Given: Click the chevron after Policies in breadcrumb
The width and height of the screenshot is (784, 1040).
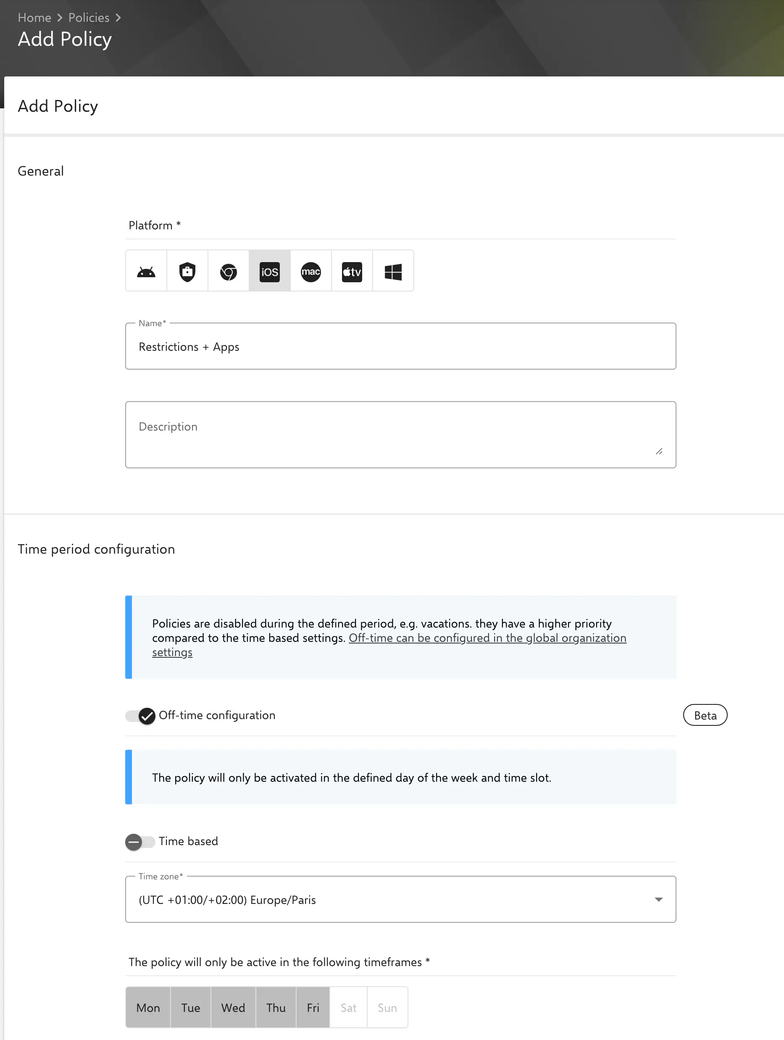Looking at the screenshot, I should click(x=118, y=17).
